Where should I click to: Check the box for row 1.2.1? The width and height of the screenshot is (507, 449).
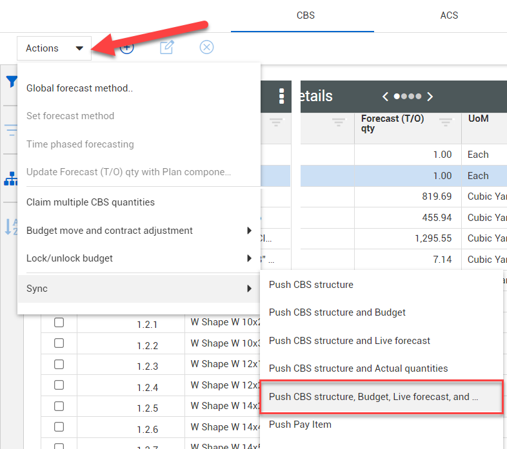(59, 323)
